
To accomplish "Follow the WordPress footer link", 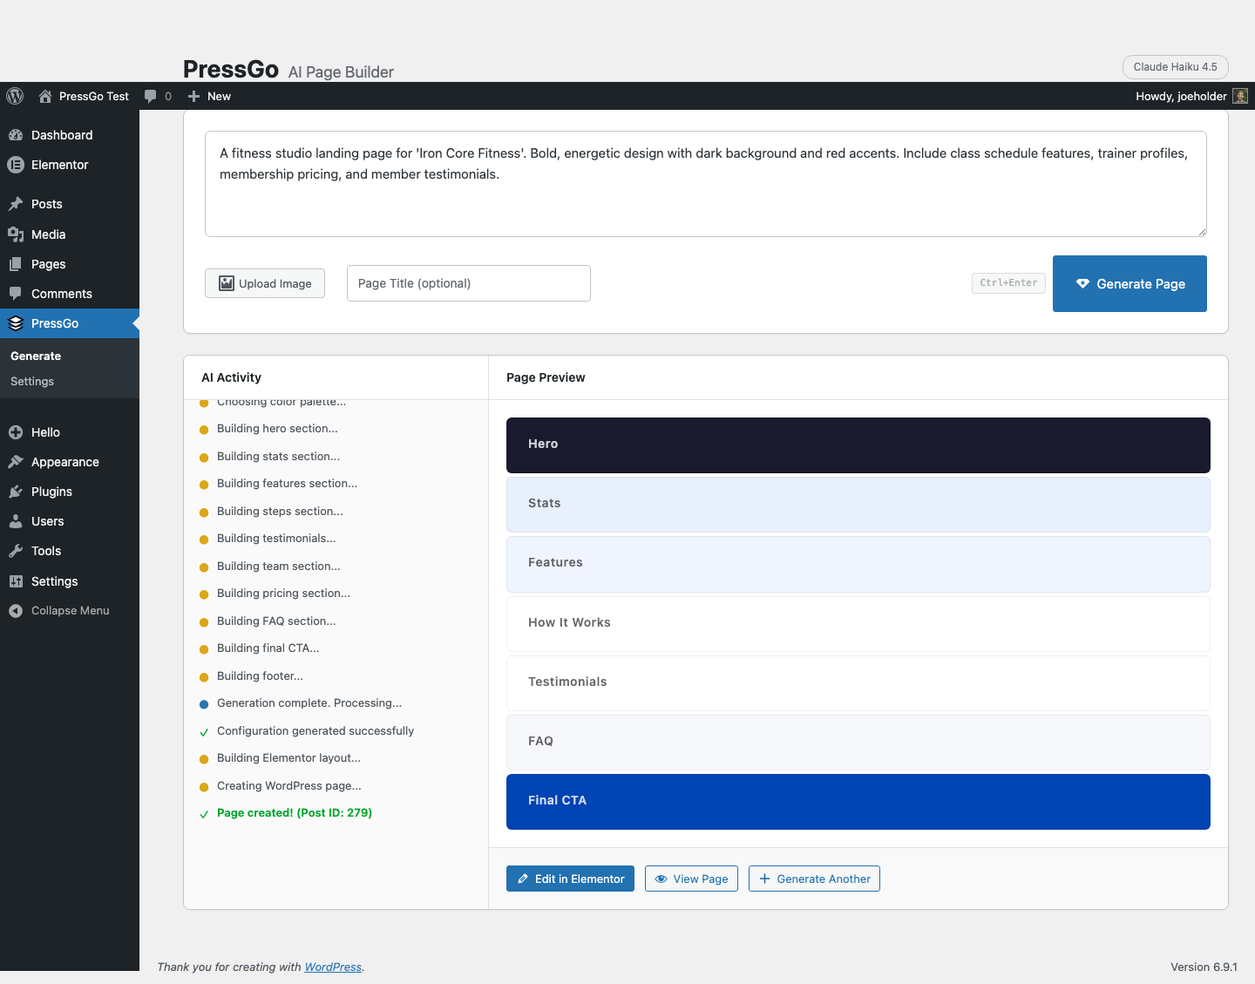I will 333,967.
